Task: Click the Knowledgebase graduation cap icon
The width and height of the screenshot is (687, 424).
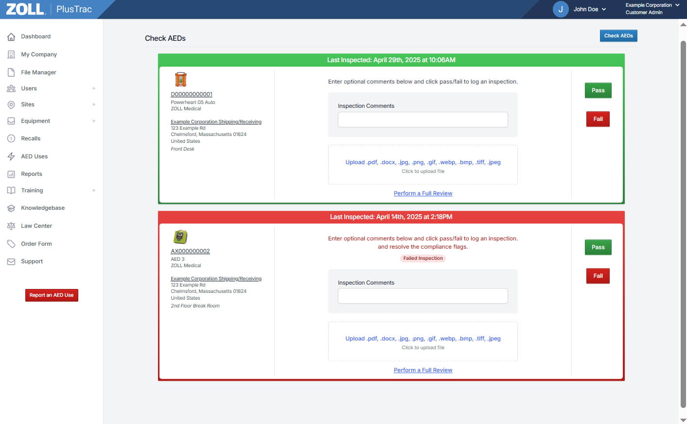Action: (11, 208)
